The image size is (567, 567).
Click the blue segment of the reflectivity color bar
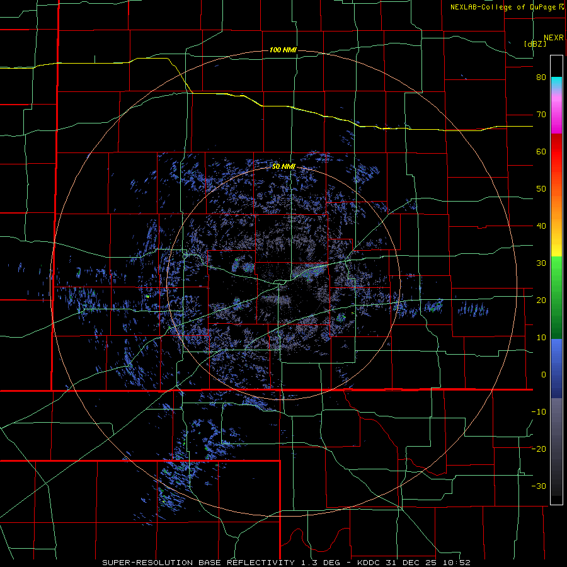pyautogui.click(x=556, y=368)
